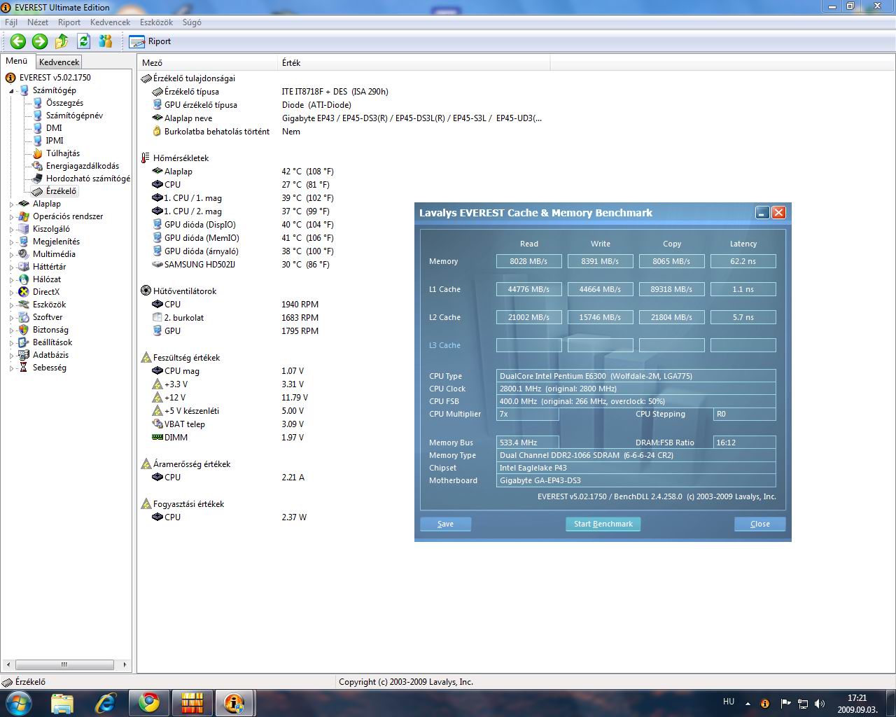Click Save in the benchmark dialog

445,524
